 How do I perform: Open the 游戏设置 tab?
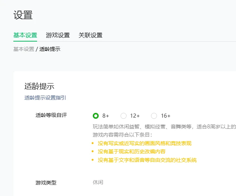coord(58,35)
